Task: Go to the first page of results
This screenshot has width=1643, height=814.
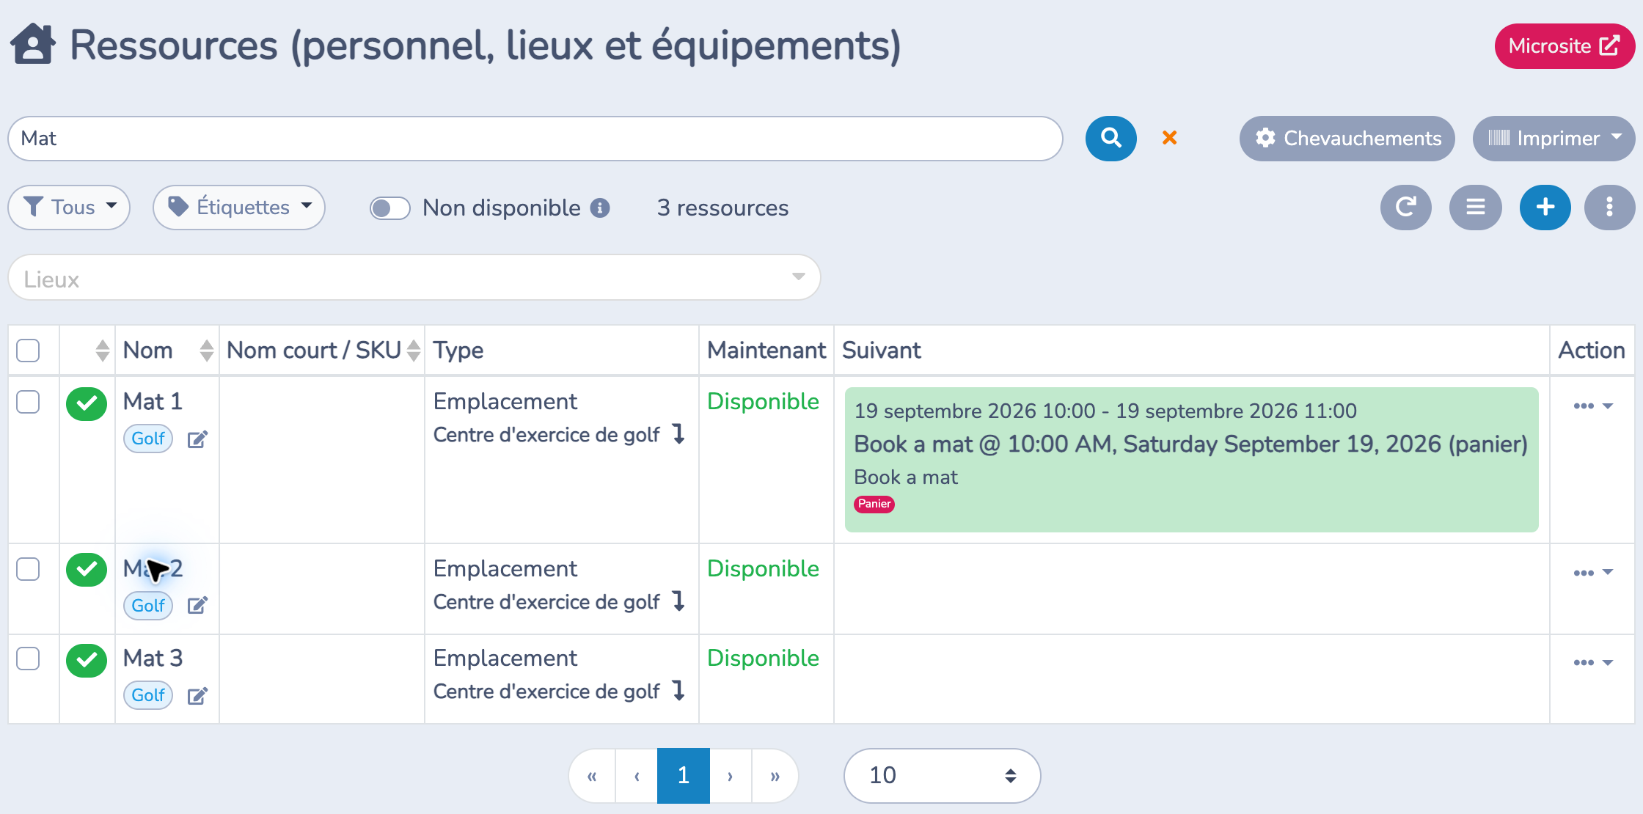Action: [x=592, y=776]
